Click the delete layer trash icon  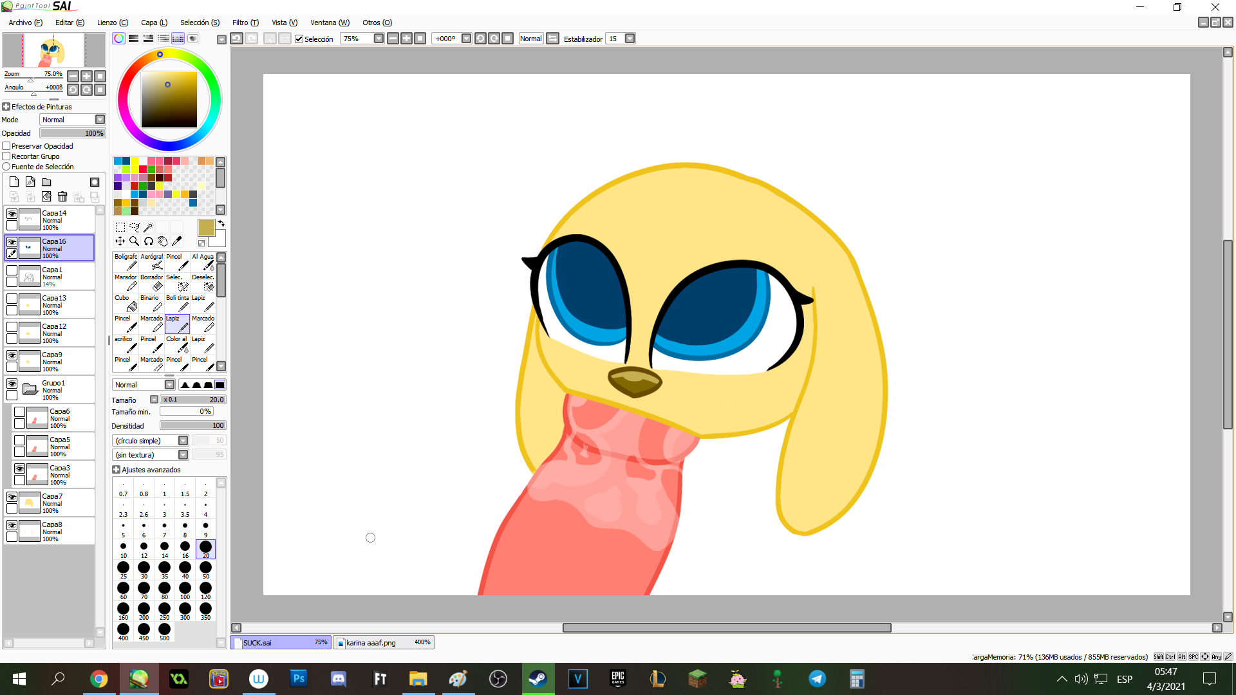[x=62, y=196]
